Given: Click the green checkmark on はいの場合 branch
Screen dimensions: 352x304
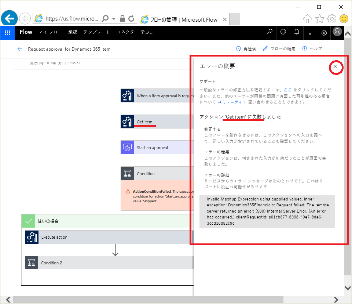Looking at the screenshot, I should pos(28,221).
